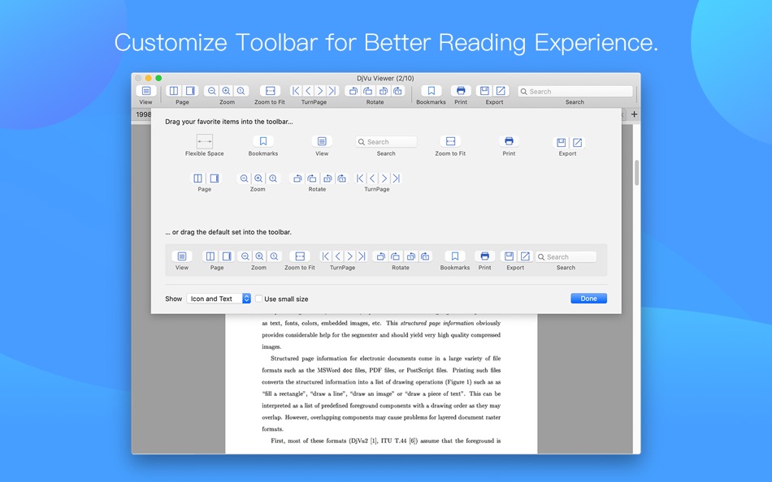Click the View icon in the main toolbar
The height and width of the screenshot is (482, 772).
(145, 91)
